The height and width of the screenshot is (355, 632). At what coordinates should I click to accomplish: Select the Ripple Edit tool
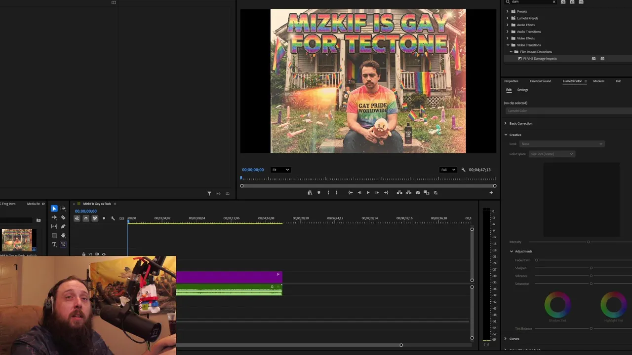tap(54, 217)
